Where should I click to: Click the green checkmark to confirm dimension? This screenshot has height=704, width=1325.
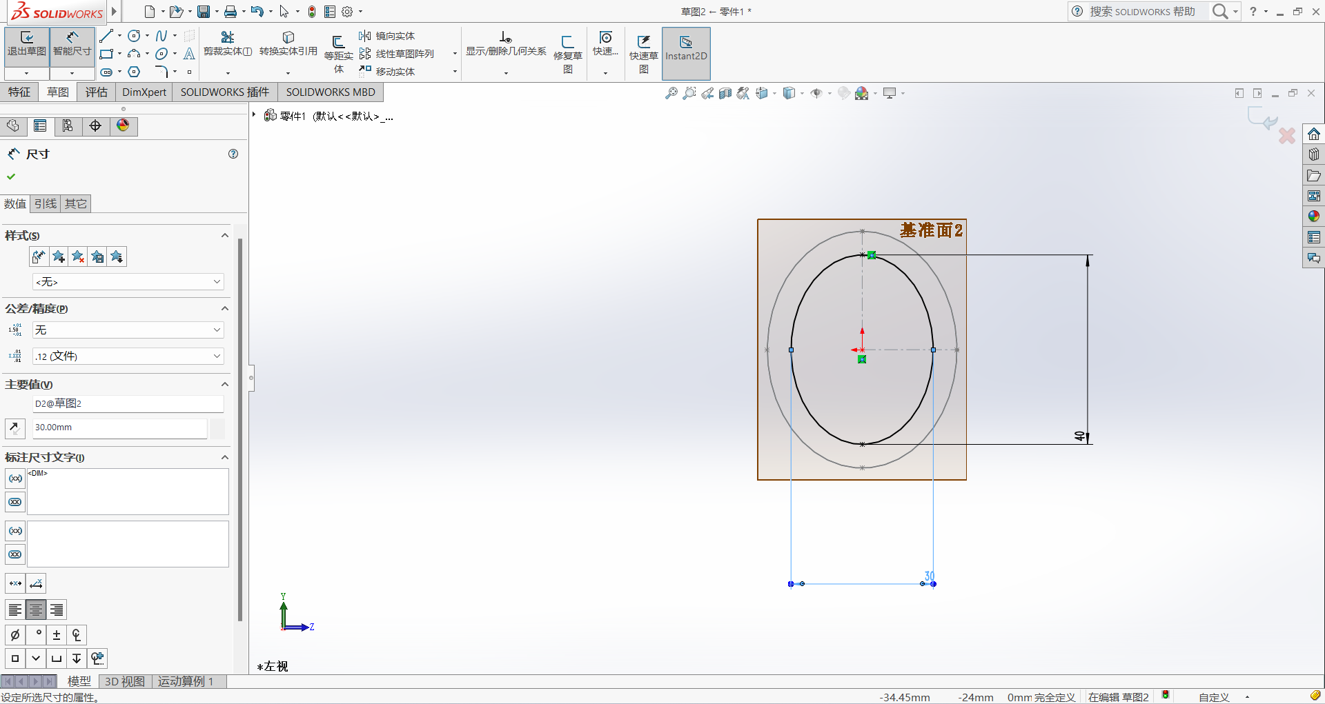click(x=11, y=177)
